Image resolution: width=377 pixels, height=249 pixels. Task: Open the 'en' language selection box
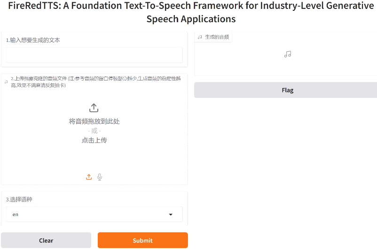89,215
